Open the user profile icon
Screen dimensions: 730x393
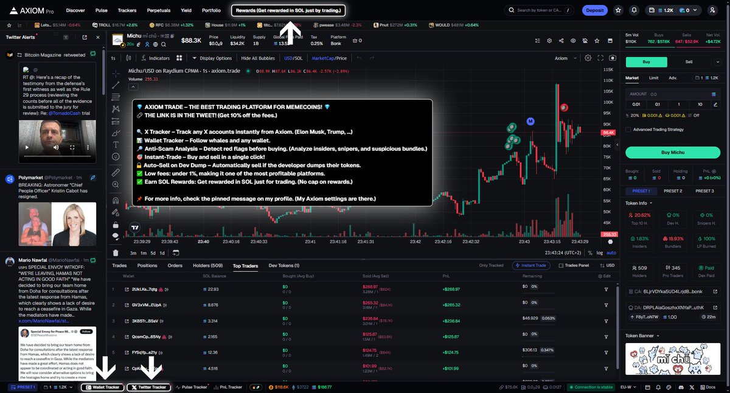click(713, 10)
